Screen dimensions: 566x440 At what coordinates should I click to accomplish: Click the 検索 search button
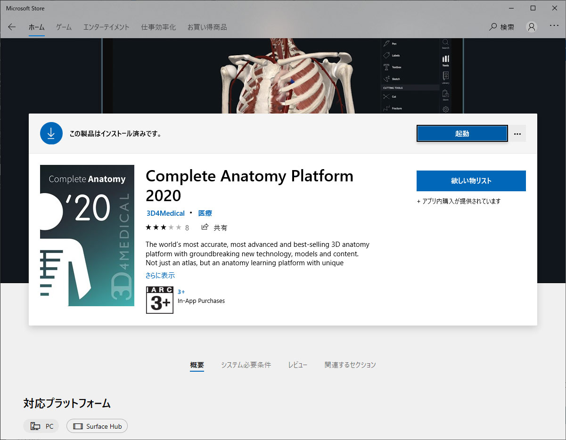click(x=502, y=27)
